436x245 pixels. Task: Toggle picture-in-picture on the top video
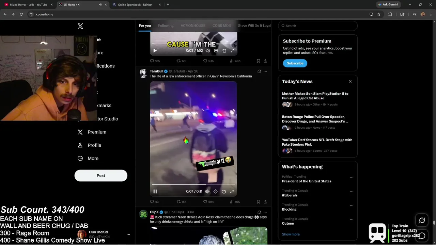click(224, 51)
